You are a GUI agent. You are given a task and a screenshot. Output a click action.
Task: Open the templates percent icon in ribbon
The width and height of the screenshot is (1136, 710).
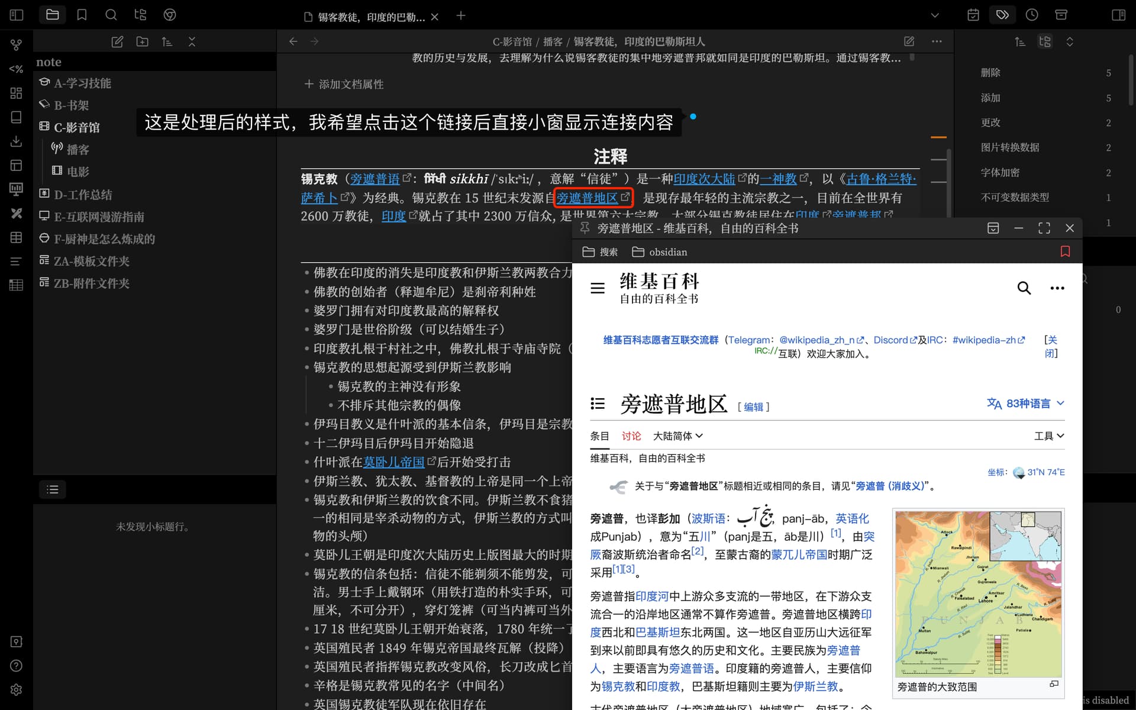coord(16,69)
